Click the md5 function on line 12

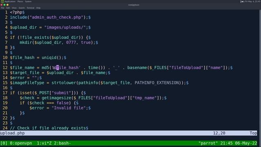[x=45, y=67]
